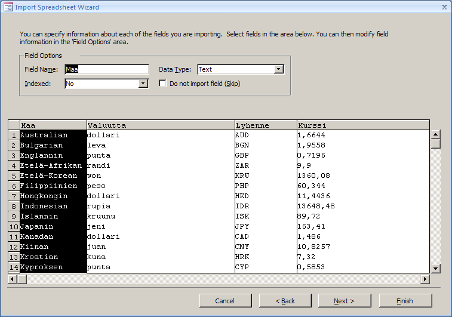452x317 pixels.
Task: Click the Import Spreadsheet Wizard title icon
Action: 8,7
